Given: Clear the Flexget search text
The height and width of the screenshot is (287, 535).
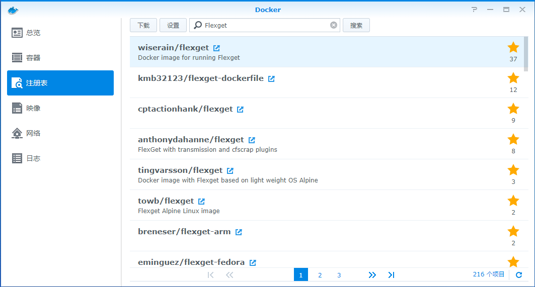Looking at the screenshot, I should pyautogui.click(x=333, y=25).
